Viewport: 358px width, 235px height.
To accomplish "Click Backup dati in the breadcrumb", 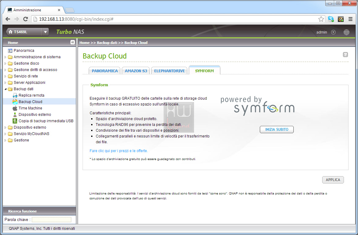I will (x=107, y=43).
